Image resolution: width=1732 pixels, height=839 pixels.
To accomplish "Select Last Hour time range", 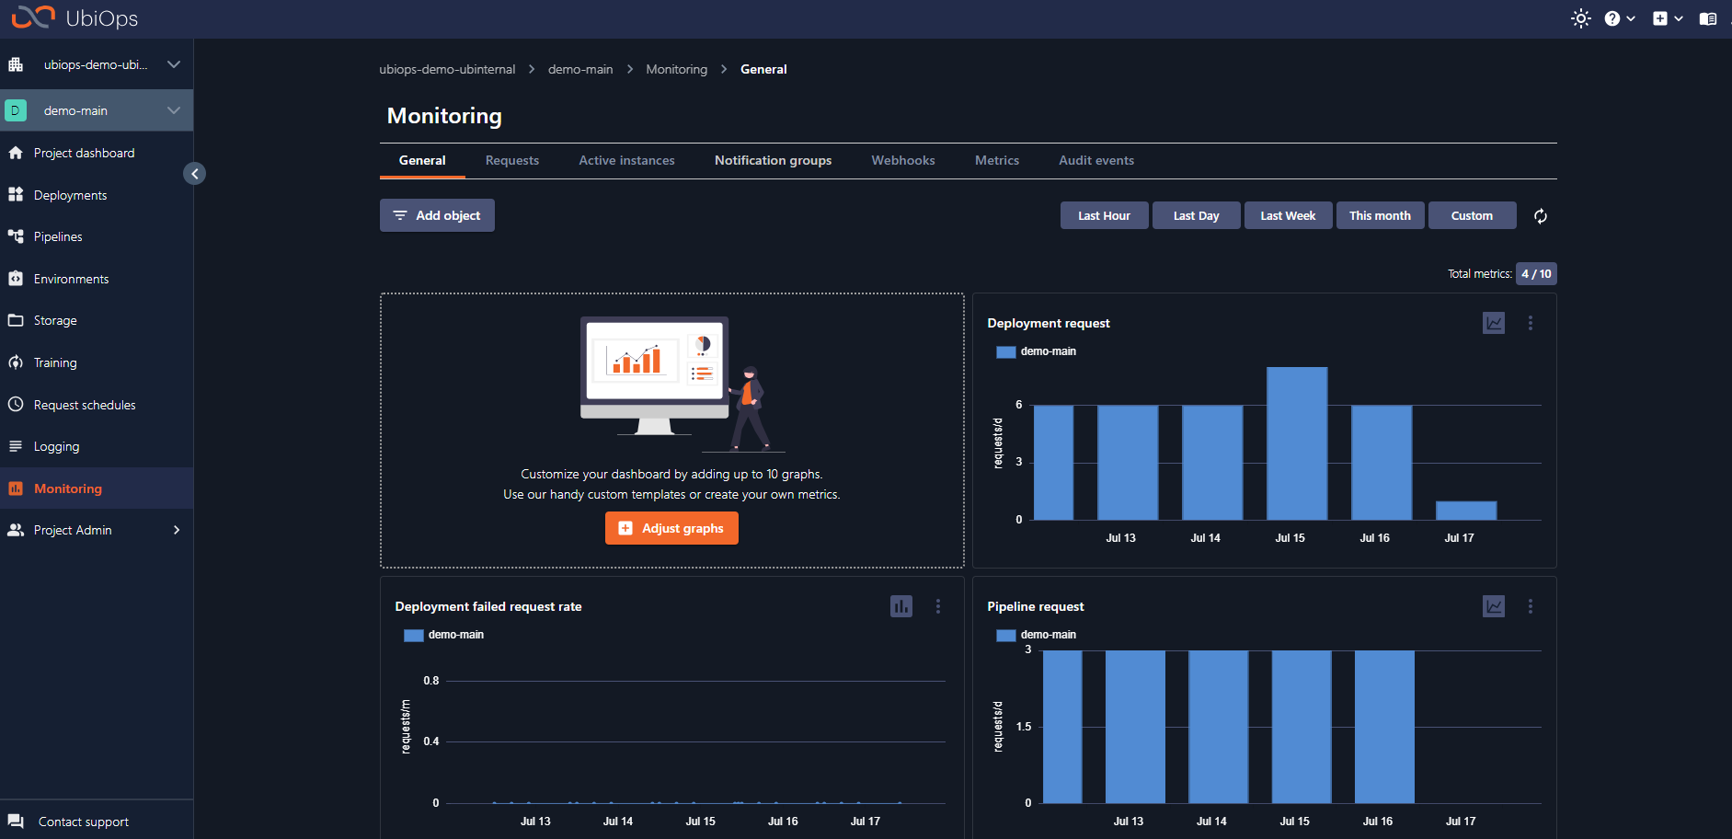I will [x=1104, y=215].
